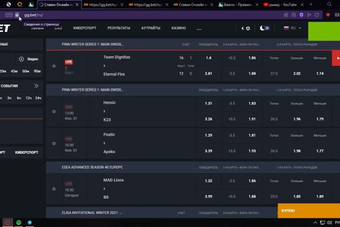Image resolution: width=340 pixels, height=227 pixels.
Task: Bet on Team Dignitas winner odds 1.4
Action: [208, 58]
